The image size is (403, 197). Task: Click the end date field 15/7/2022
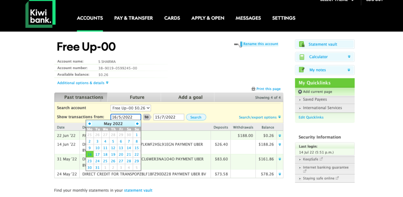coord(169,117)
